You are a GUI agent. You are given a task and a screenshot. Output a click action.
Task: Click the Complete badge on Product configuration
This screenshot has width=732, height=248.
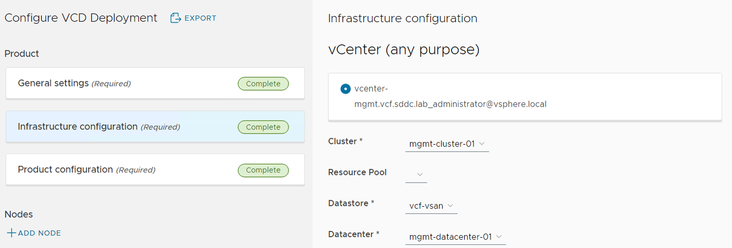click(x=263, y=170)
